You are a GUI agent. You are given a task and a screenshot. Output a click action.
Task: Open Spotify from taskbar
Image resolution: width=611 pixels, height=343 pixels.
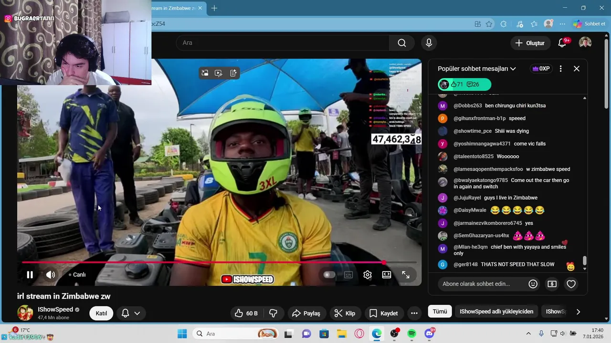point(412,333)
